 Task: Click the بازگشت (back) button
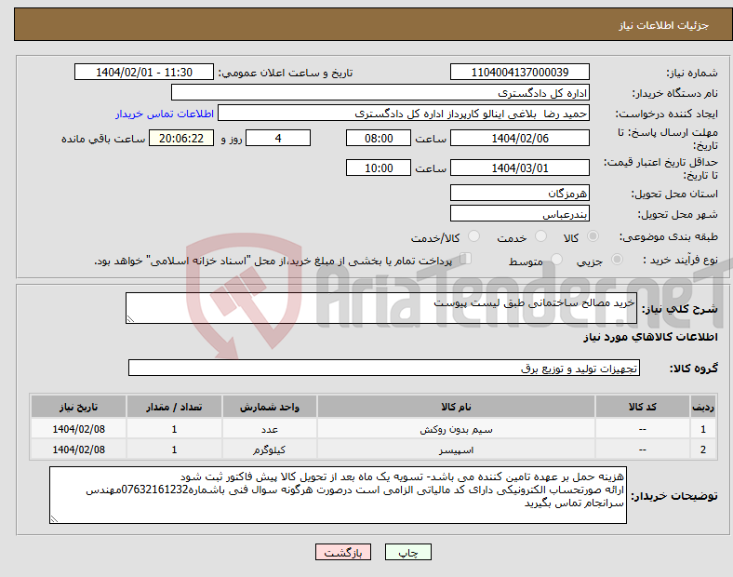coord(343,552)
